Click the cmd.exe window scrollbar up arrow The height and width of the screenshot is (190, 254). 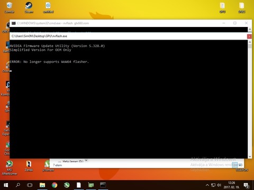250,30
